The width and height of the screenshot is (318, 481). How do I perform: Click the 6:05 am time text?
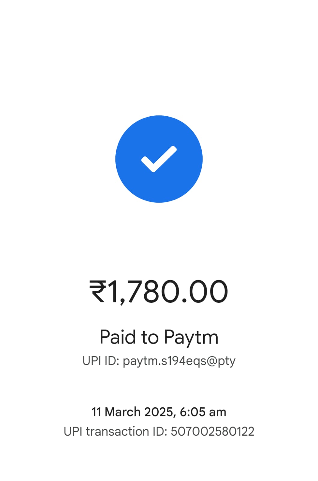pos(203,412)
